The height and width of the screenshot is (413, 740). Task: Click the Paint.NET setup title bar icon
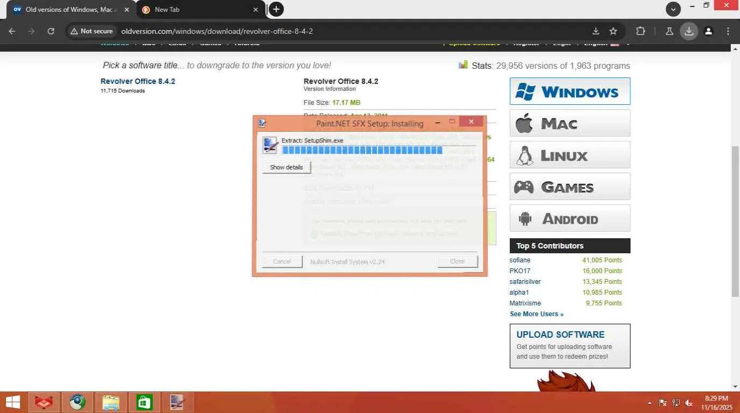tap(261, 123)
